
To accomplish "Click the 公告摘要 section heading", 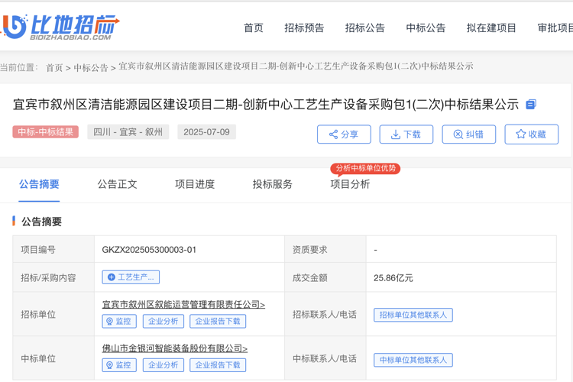I will point(41,222).
